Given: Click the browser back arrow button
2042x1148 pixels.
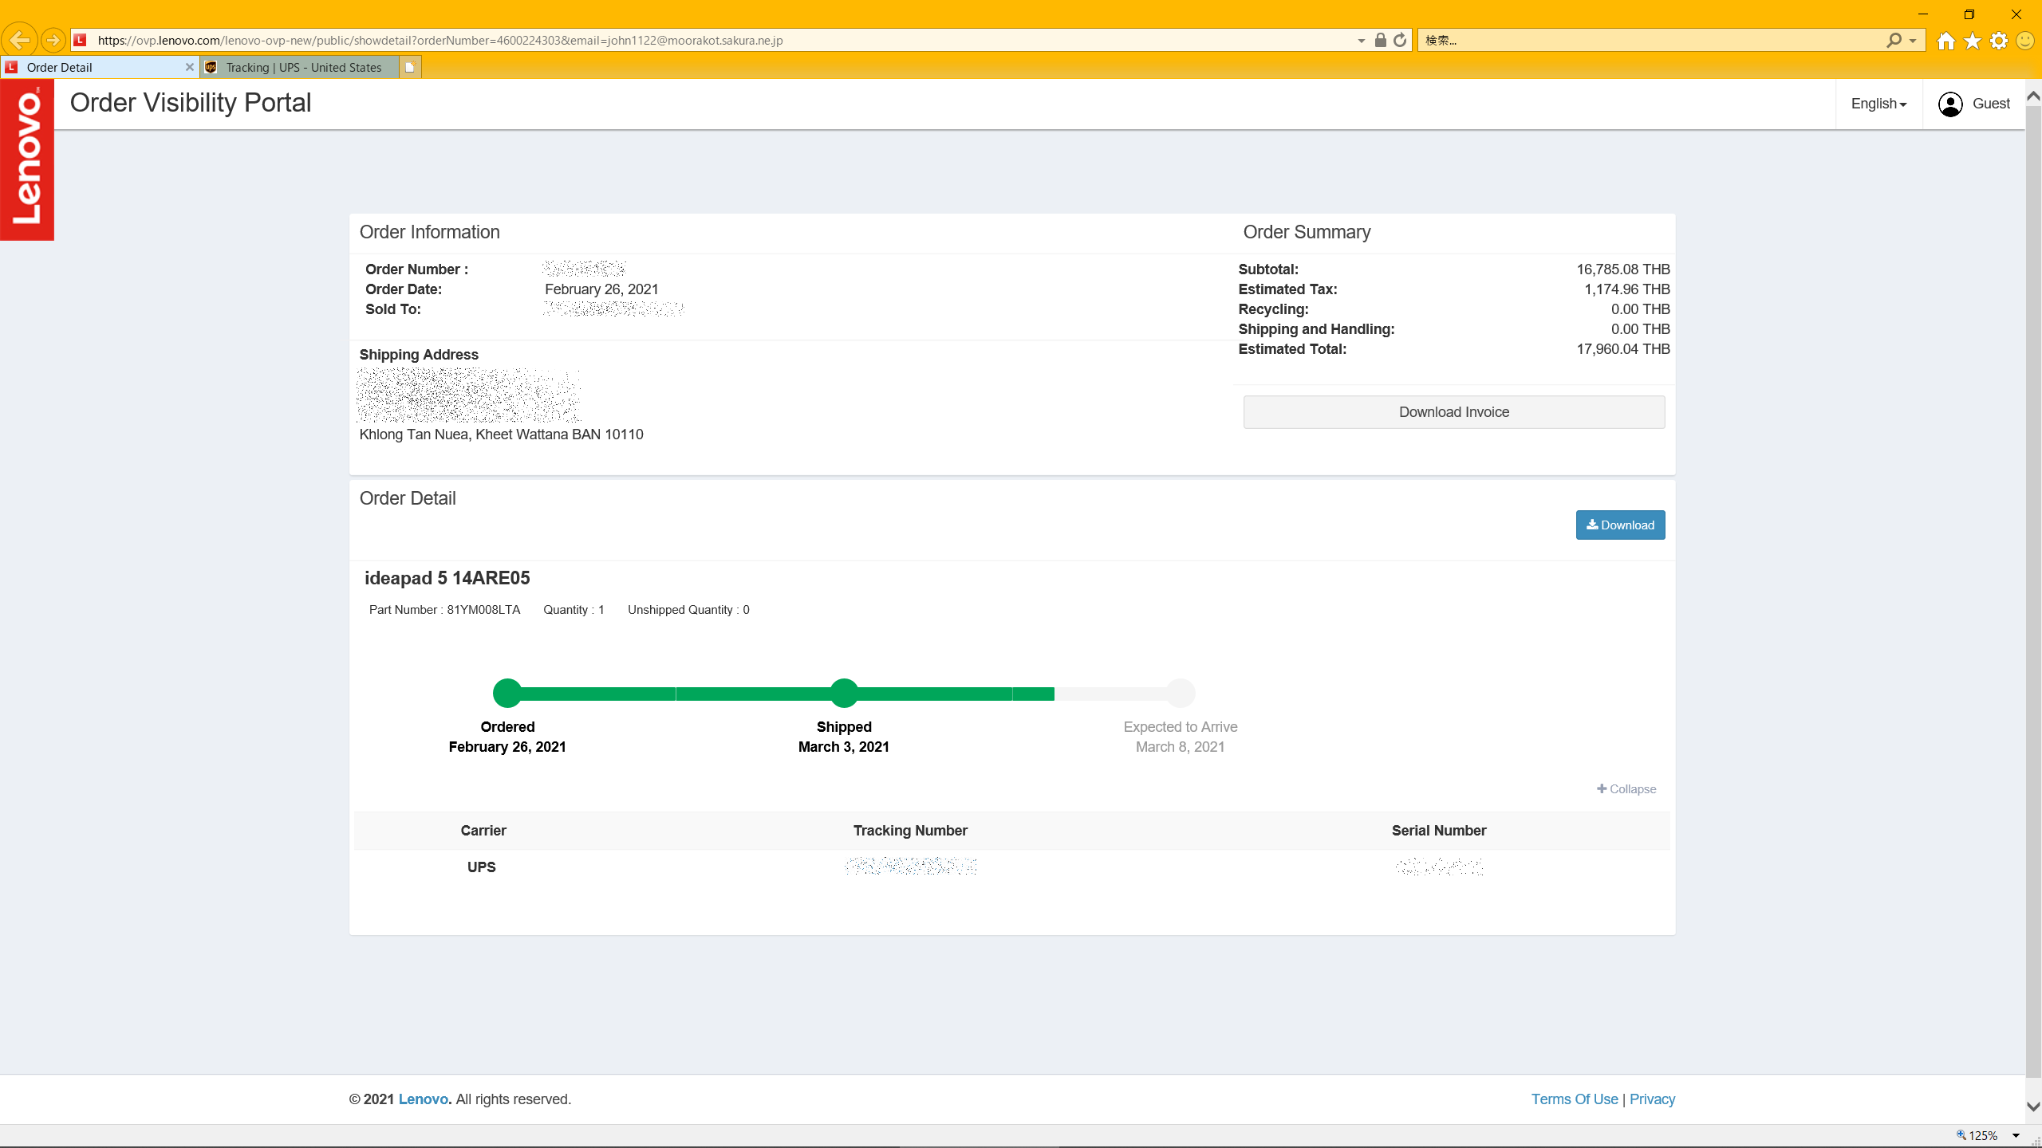Looking at the screenshot, I should click(x=20, y=40).
